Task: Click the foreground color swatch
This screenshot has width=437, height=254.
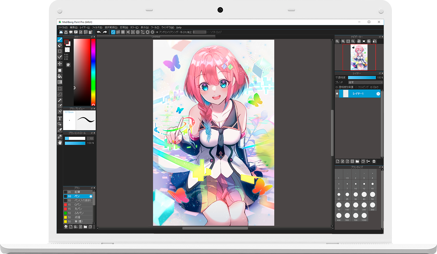Action: (x=66, y=42)
